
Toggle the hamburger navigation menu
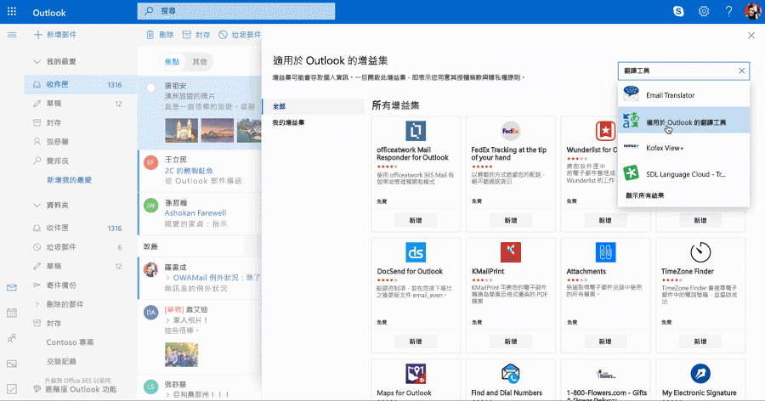[12, 35]
